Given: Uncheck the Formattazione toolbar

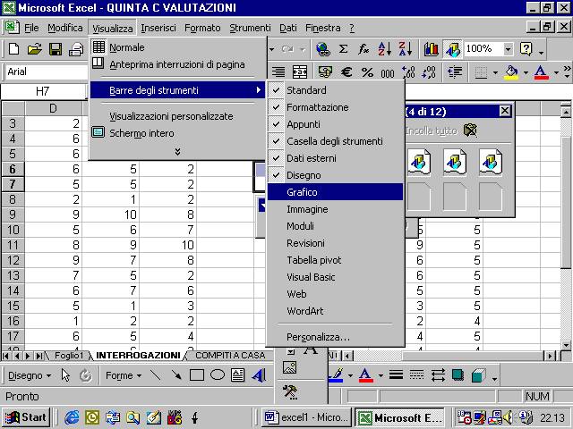Looking at the screenshot, I should [336, 107].
